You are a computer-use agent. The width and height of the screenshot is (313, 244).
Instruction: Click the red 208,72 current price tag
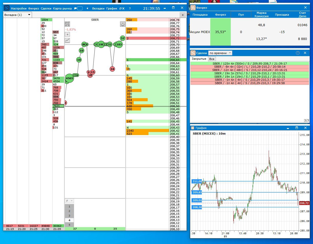click(304, 203)
